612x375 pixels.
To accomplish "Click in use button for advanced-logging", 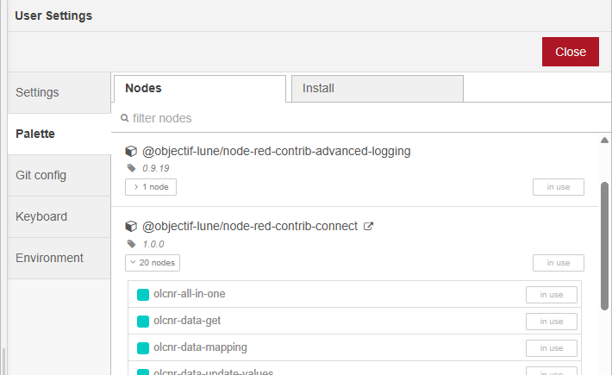I will 558,187.
